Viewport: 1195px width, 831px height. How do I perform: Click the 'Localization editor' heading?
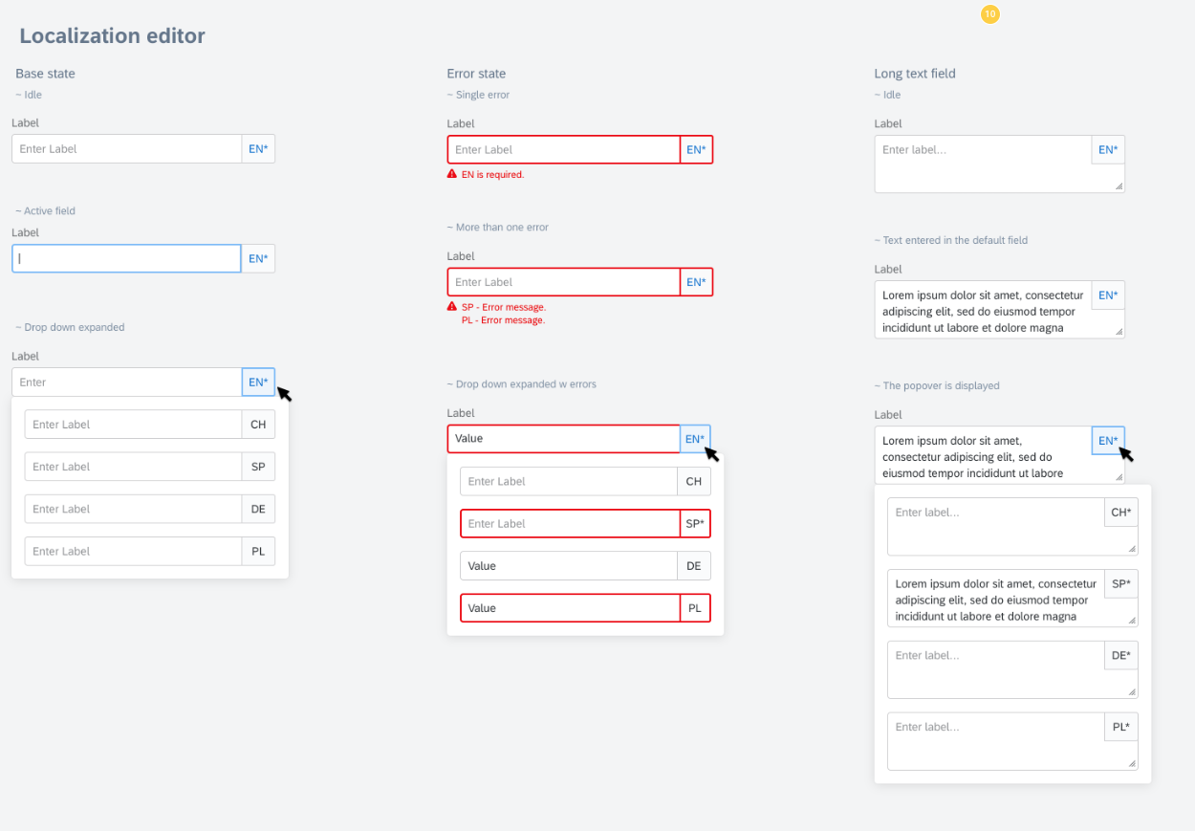(x=112, y=36)
